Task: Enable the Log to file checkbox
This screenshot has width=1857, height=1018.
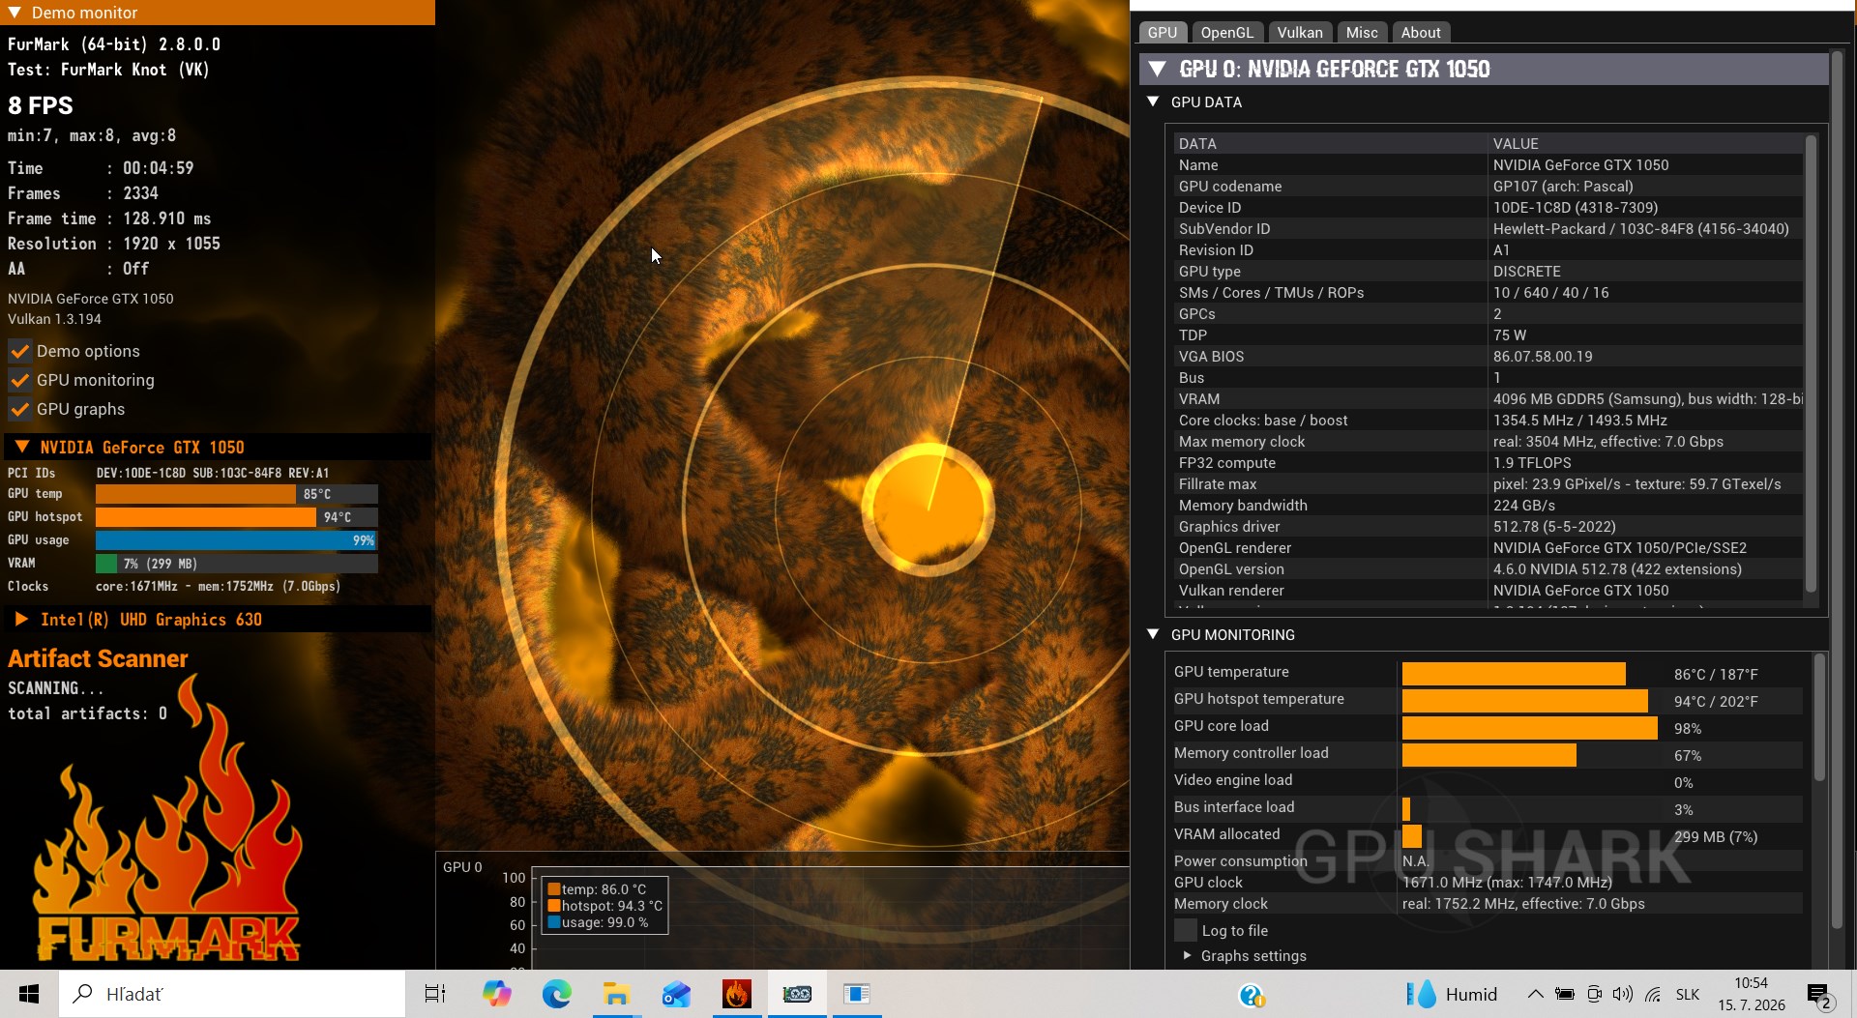Action: click(x=1185, y=930)
